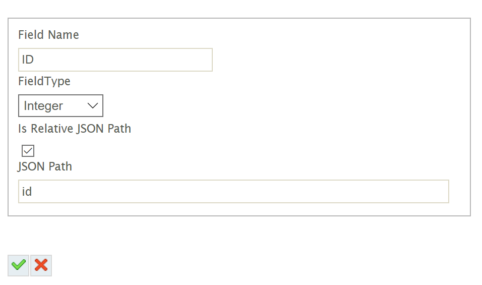Click into the JSON Path input field
The height and width of the screenshot is (285, 482).
233,192
